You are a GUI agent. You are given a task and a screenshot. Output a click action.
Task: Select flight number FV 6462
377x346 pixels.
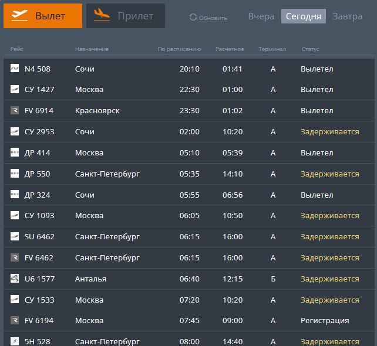[39, 258]
